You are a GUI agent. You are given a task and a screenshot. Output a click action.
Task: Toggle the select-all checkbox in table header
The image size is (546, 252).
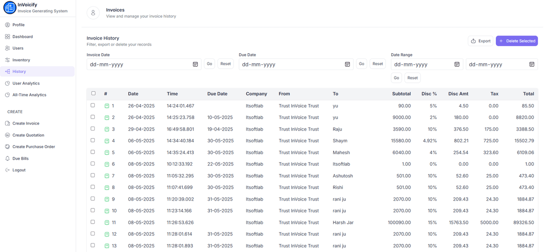click(x=93, y=93)
